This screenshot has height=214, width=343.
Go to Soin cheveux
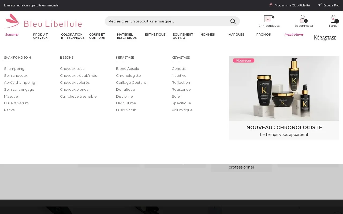[16, 76]
